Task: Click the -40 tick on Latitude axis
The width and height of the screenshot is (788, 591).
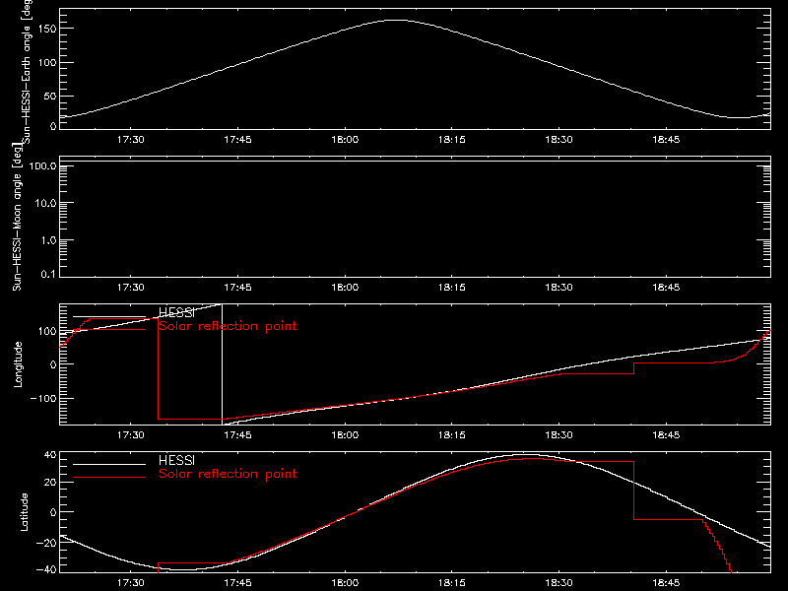Action: point(45,569)
